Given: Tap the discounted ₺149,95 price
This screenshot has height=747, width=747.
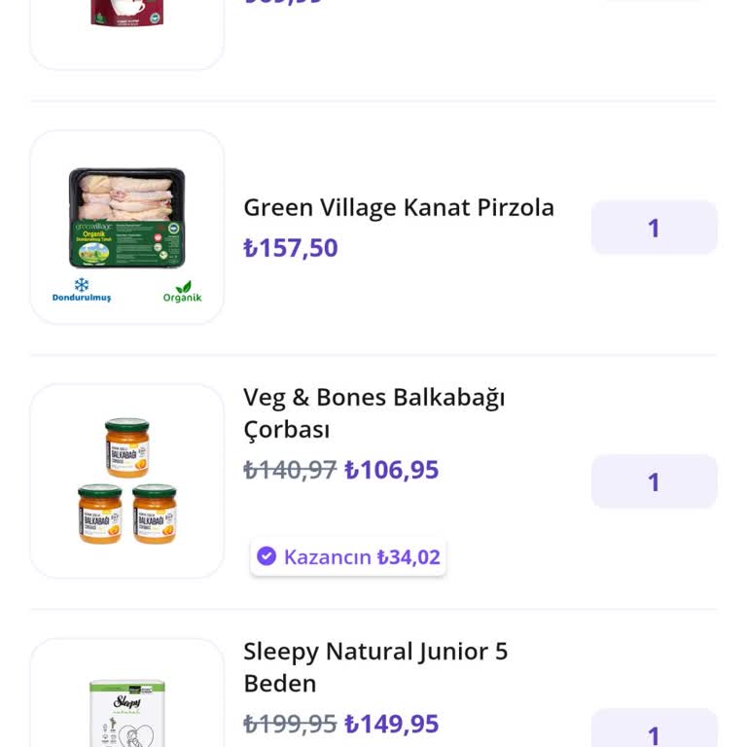Looking at the screenshot, I should click(x=392, y=725).
